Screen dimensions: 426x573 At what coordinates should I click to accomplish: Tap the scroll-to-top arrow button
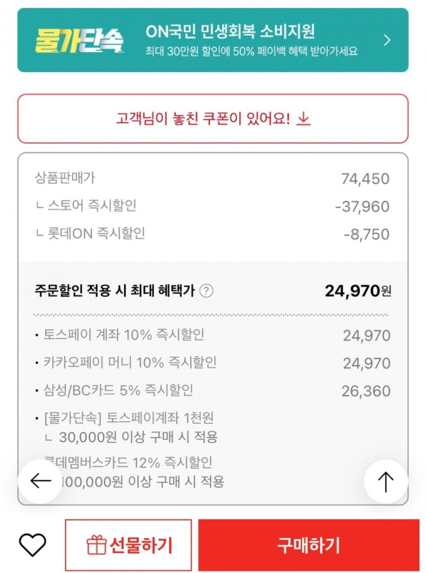[x=386, y=481]
